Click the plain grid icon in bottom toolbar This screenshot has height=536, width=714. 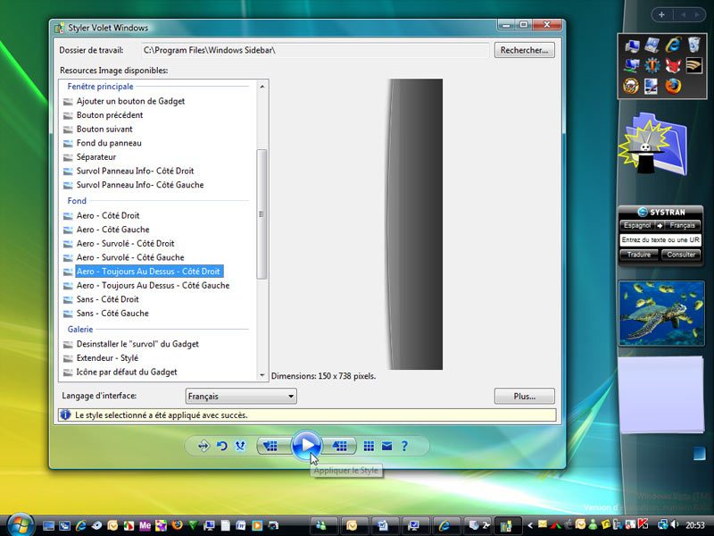click(369, 446)
